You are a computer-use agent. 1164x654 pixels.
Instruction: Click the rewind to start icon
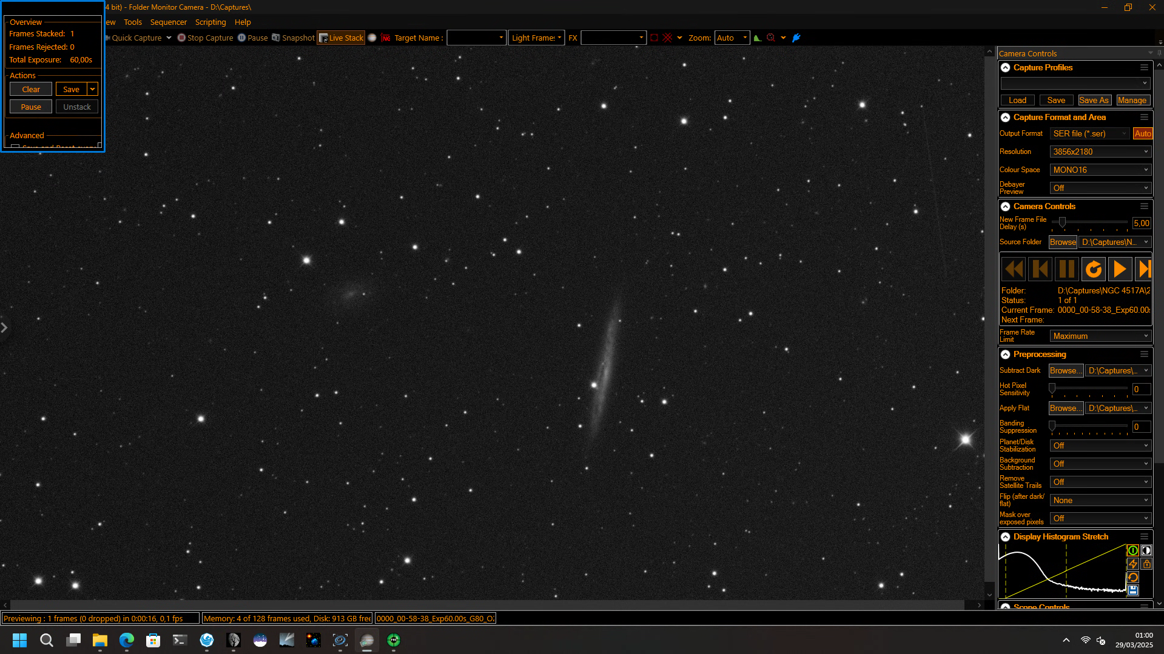(1014, 269)
